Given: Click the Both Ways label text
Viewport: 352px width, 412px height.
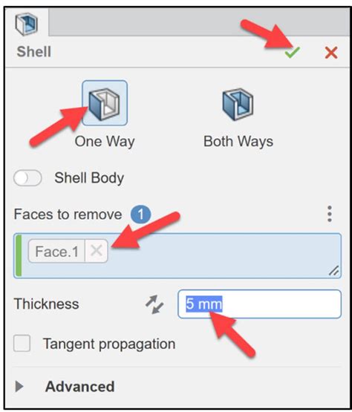Looking at the screenshot, I should (238, 142).
